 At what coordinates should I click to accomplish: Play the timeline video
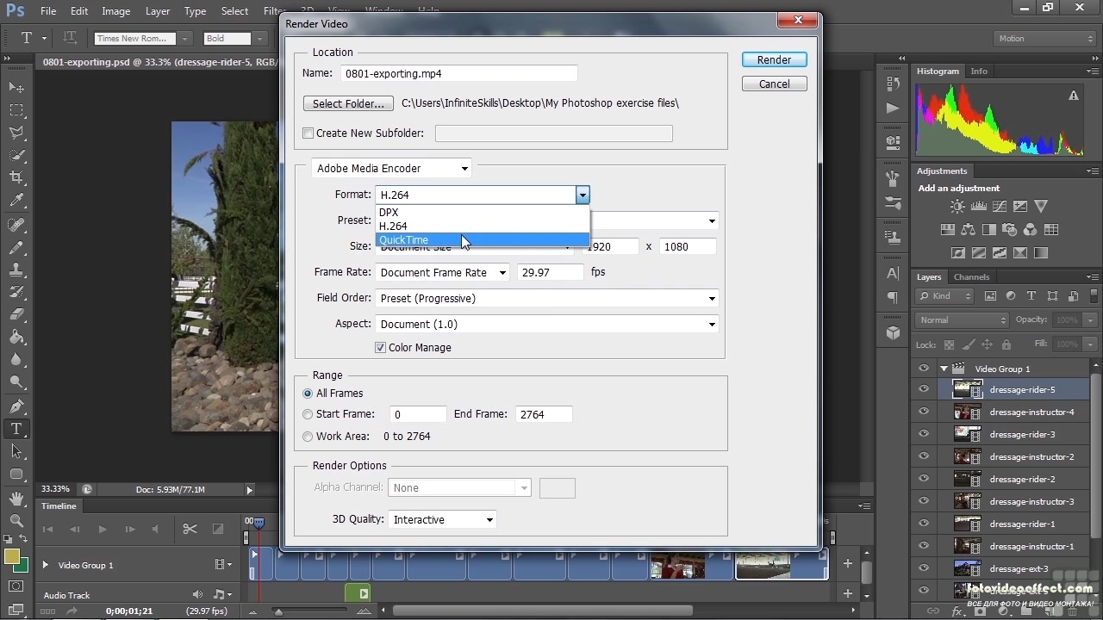pyautogui.click(x=102, y=529)
